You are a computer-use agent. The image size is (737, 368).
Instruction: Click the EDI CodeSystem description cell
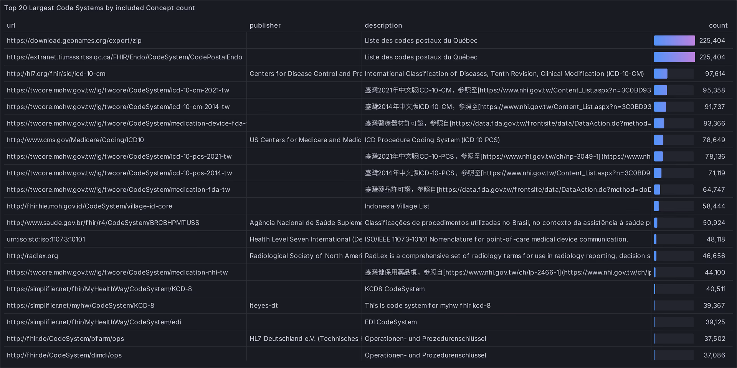click(x=390, y=322)
